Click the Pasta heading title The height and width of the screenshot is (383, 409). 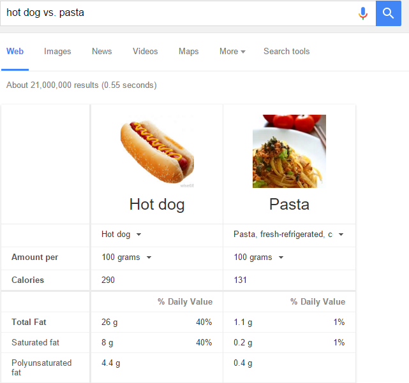click(289, 205)
